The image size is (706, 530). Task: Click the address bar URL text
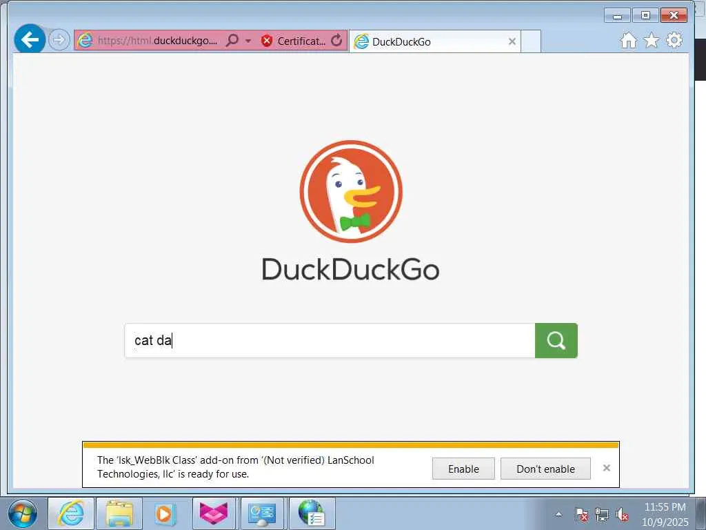pyautogui.click(x=157, y=41)
